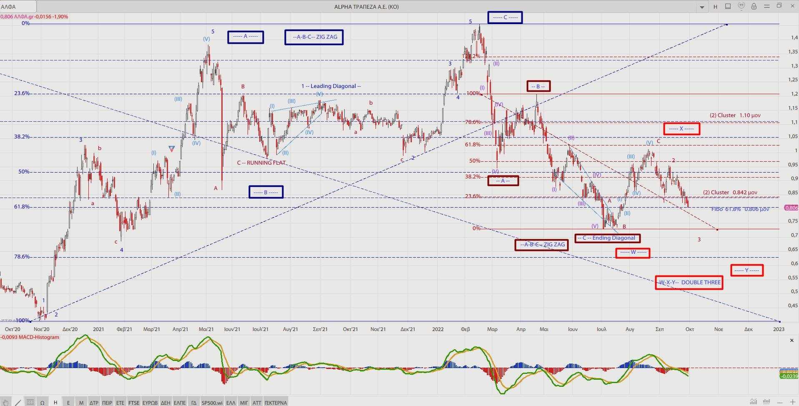
Task: Select the '1 -- Leading Diagonal --' text
Action: [331, 86]
